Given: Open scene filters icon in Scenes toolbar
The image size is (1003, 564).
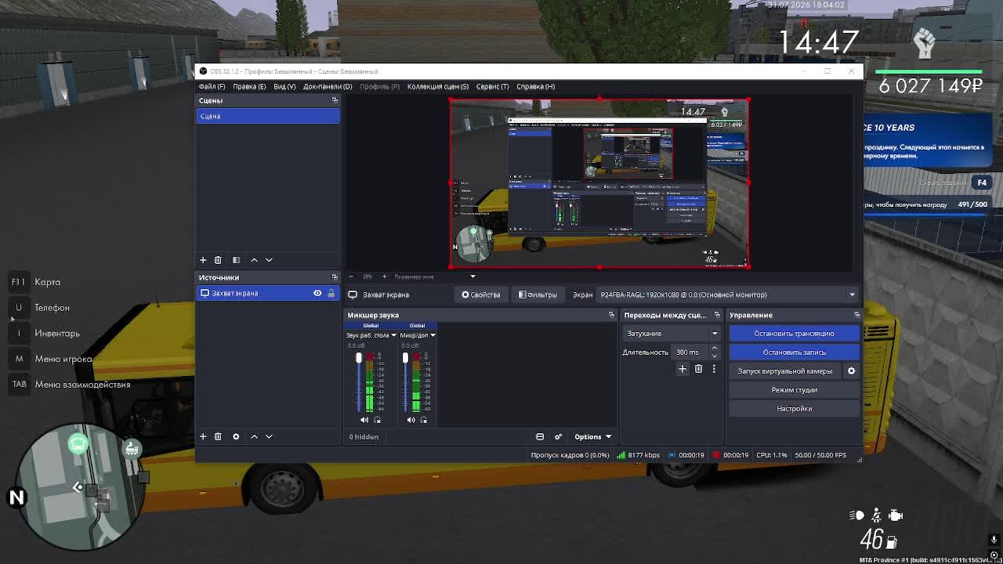Looking at the screenshot, I should coord(236,260).
